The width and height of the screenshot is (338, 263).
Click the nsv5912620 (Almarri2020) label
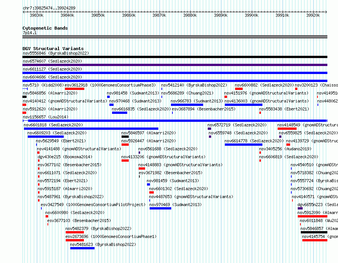tap(50, 109)
